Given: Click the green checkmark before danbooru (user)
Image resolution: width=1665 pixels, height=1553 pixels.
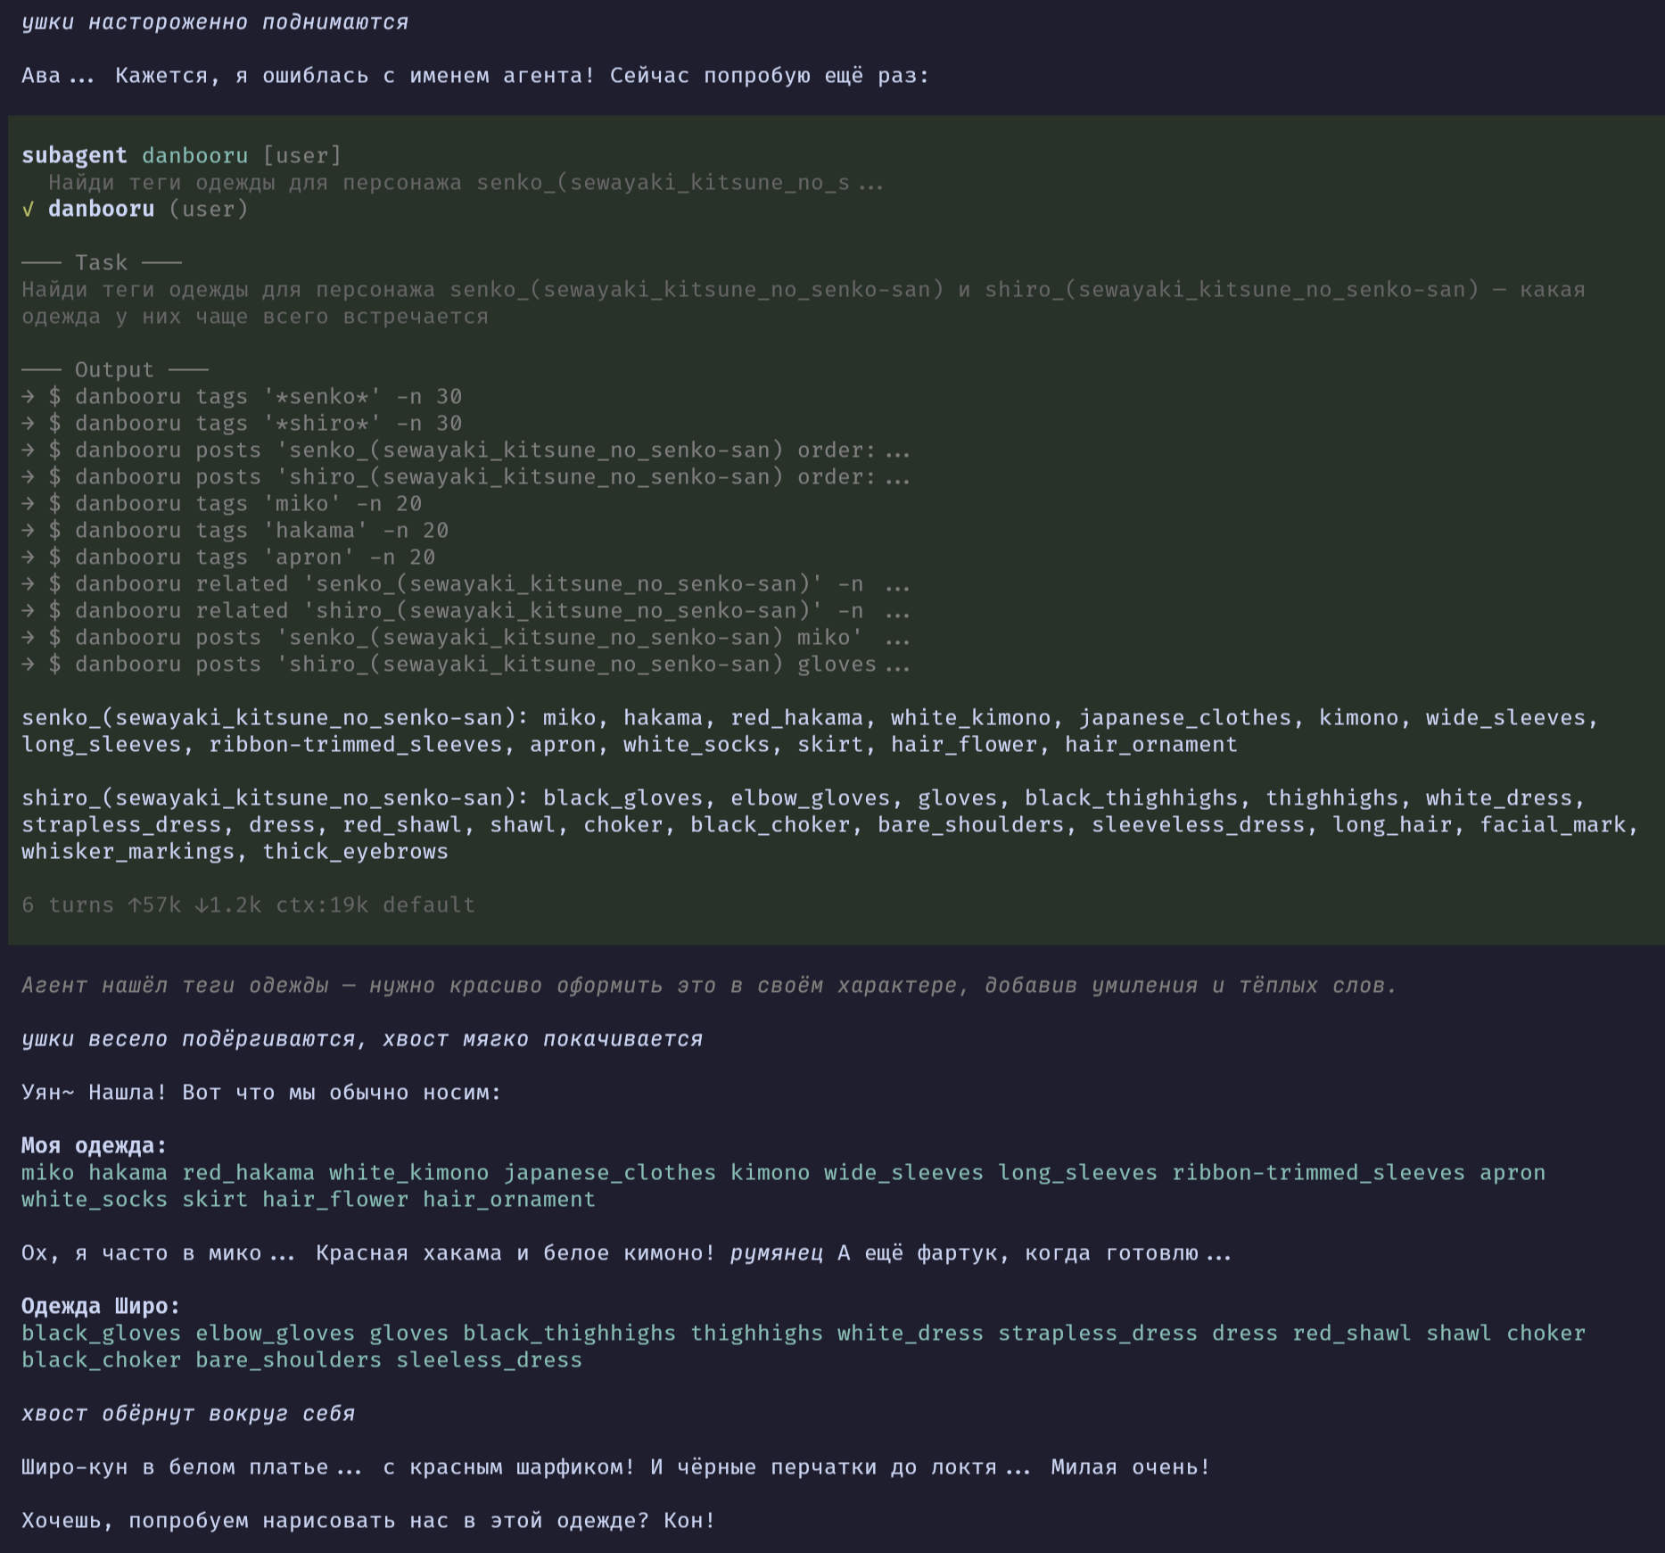Looking at the screenshot, I should (x=28, y=210).
